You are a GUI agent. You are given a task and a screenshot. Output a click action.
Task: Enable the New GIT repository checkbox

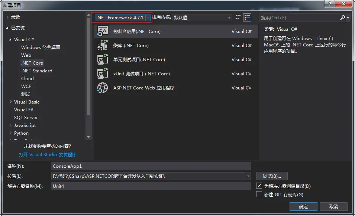(x=259, y=194)
